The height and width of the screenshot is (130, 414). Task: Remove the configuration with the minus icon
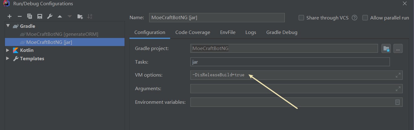[19, 16]
